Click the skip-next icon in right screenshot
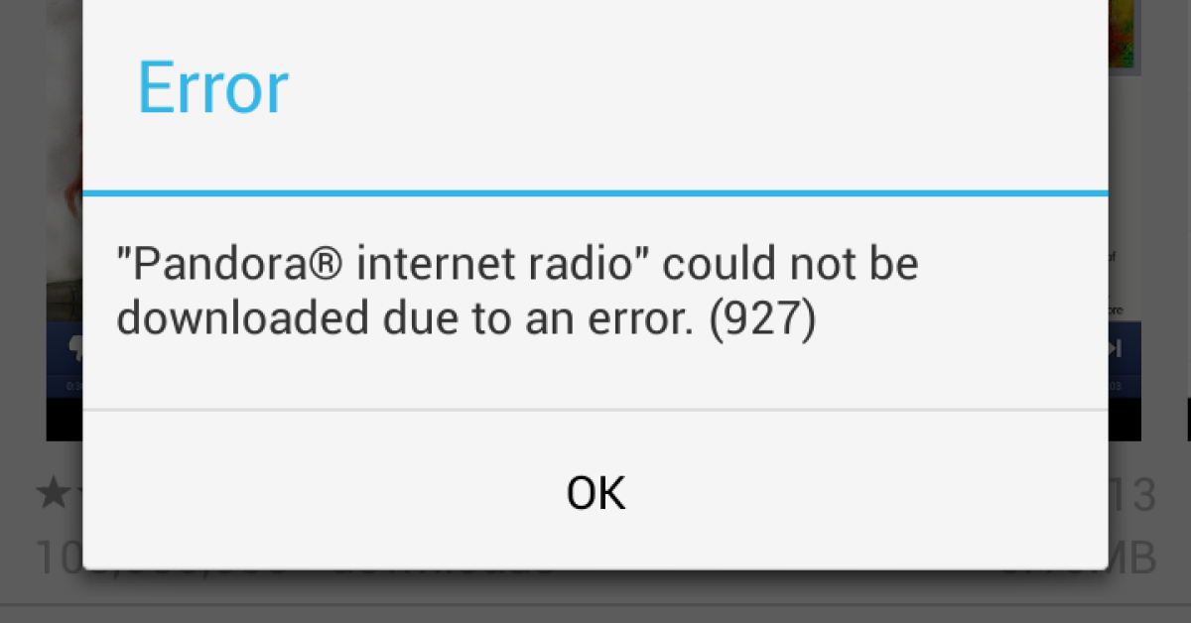 (1116, 348)
